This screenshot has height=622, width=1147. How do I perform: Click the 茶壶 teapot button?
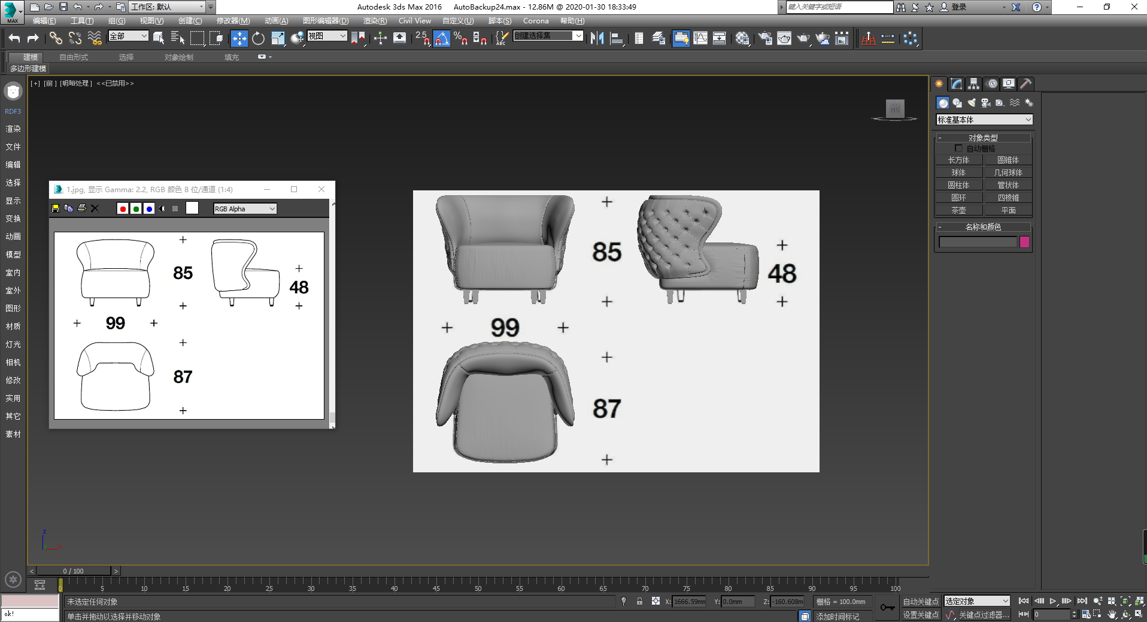pos(958,211)
